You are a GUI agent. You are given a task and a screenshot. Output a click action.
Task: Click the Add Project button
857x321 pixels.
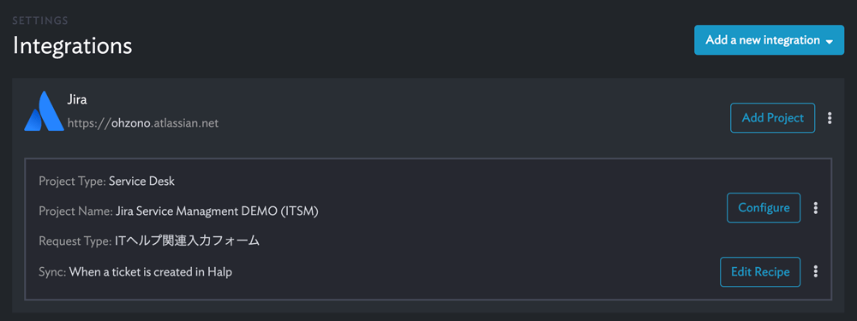pyautogui.click(x=772, y=117)
